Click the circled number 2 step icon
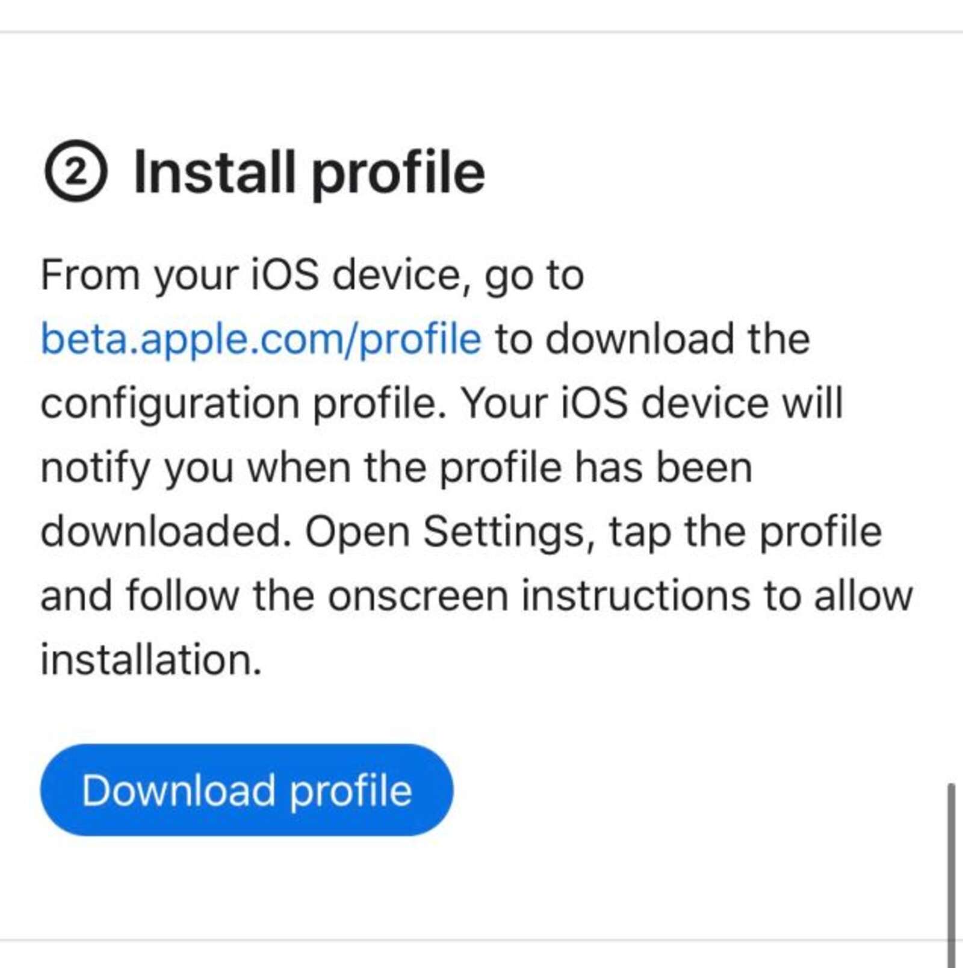Viewport: 963px width, 968px height. pyautogui.click(x=76, y=172)
